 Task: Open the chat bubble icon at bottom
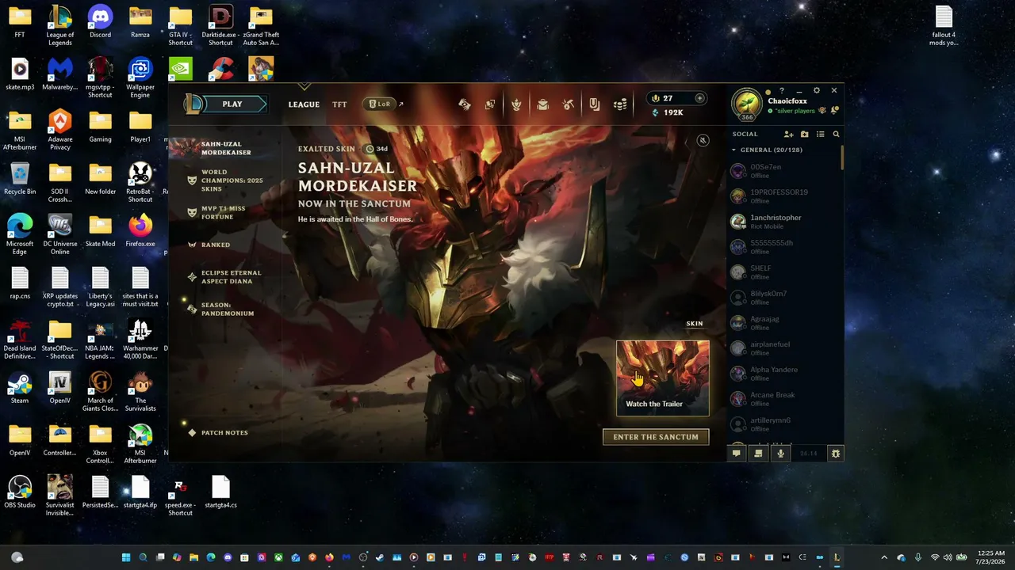click(737, 453)
